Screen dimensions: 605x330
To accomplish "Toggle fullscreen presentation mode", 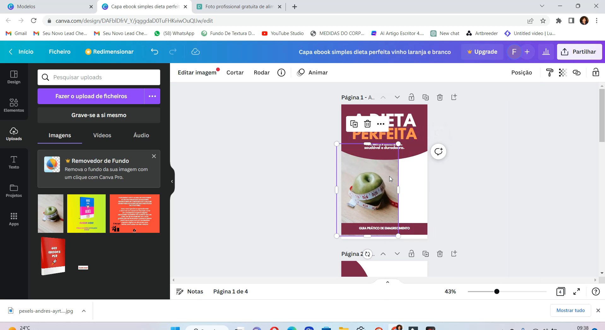I will tap(577, 292).
